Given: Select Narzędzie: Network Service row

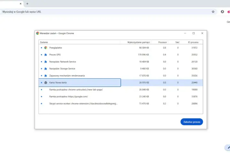Looking at the screenshot, I should (x=121, y=62).
